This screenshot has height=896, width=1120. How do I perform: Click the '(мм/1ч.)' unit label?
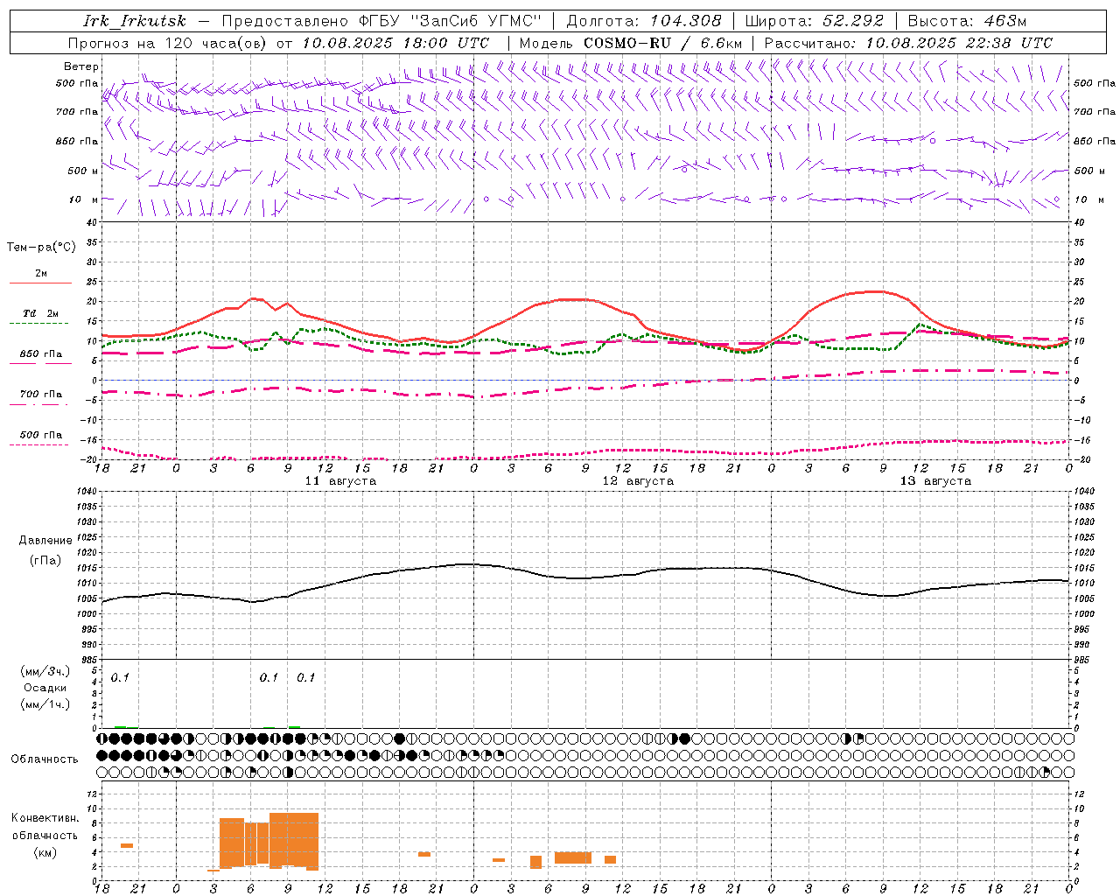pyautogui.click(x=45, y=704)
